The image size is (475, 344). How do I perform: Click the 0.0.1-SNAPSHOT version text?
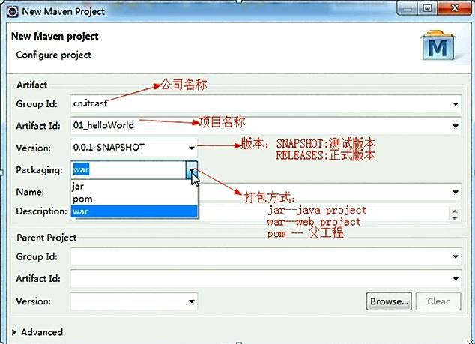(109, 148)
